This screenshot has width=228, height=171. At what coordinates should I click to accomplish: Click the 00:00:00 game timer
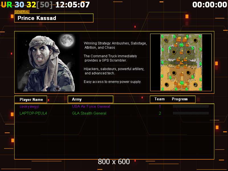click(x=209, y=5)
